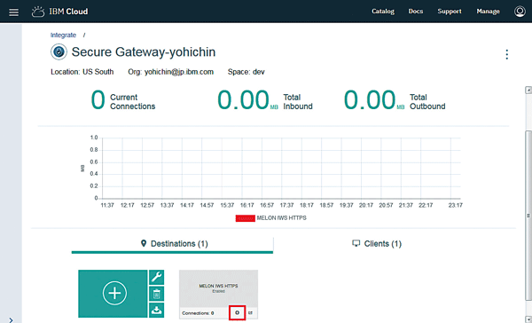Click the wrench settings icon

156,277
